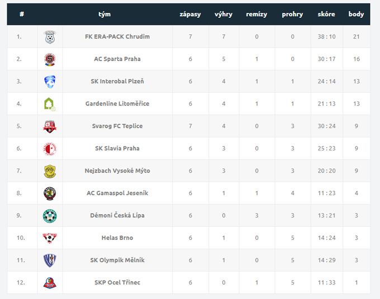Select the Nejzbach Vysoké Mýto yellow badge
Screen dimensions: 380x299
coord(50,172)
